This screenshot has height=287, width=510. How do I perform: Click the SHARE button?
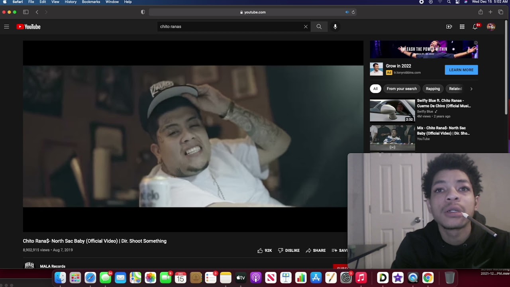coord(316,250)
